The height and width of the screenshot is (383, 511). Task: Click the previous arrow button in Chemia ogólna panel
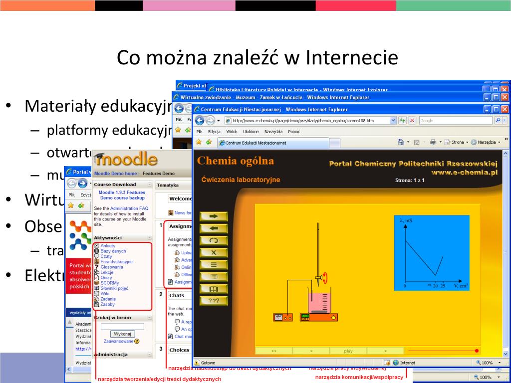(214, 228)
